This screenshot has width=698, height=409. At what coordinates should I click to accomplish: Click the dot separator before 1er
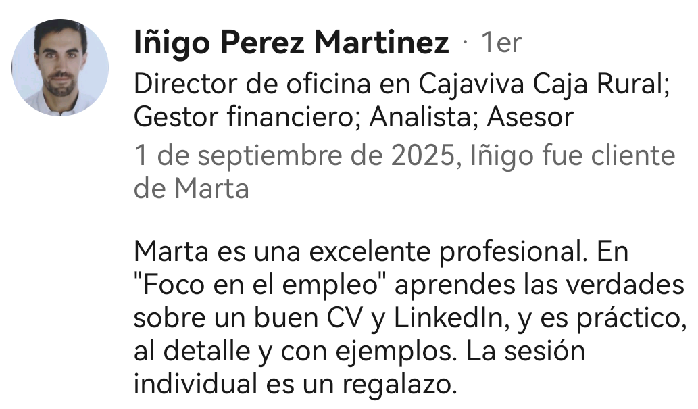pyautogui.click(x=465, y=43)
